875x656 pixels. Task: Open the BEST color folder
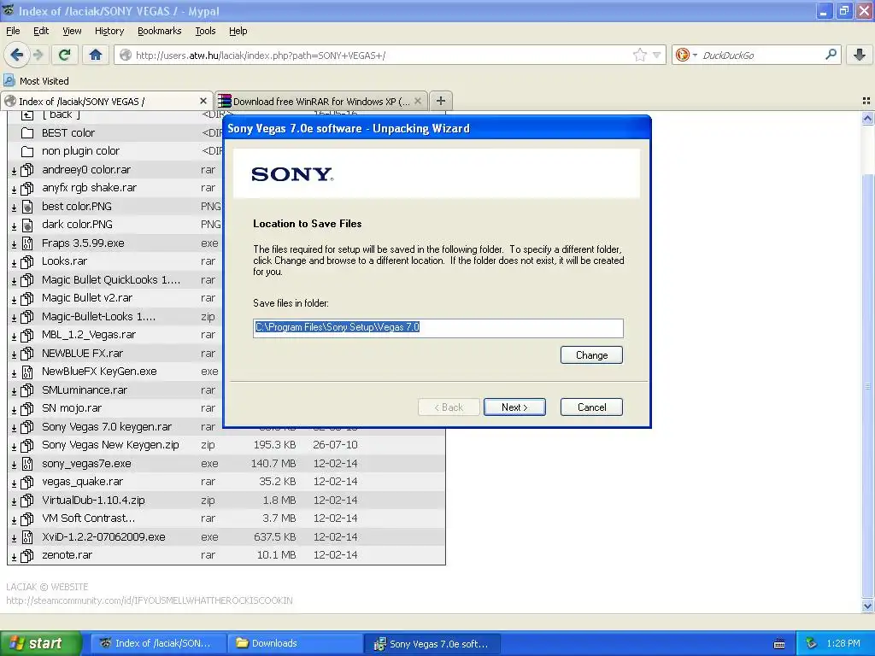coord(68,132)
